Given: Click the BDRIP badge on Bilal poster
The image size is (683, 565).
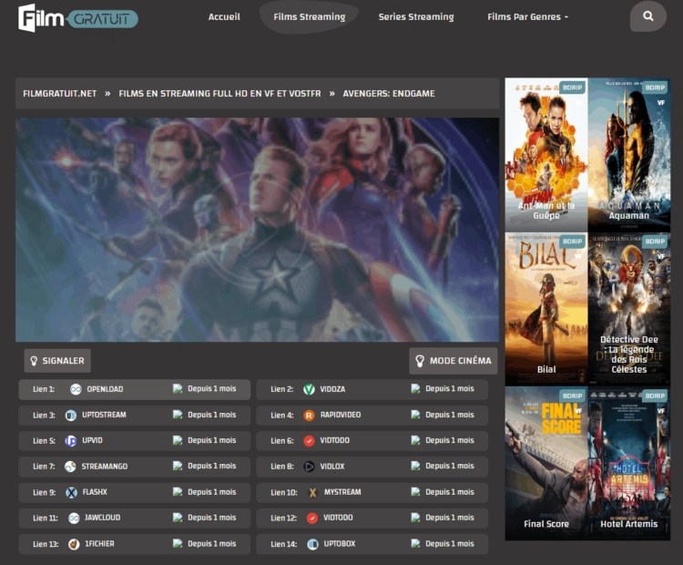Looking at the screenshot, I should click(573, 241).
